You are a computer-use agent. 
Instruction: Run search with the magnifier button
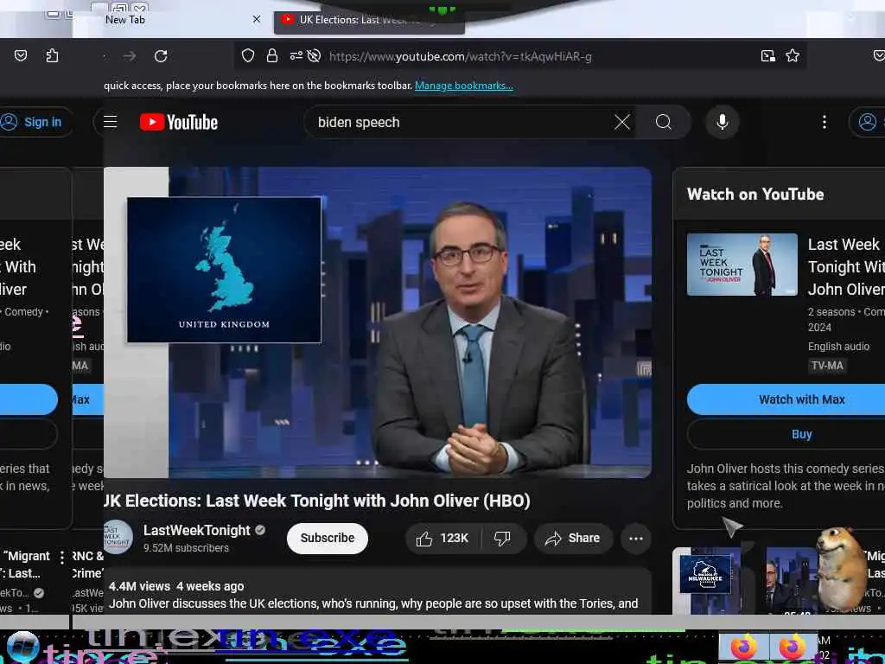coord(664,122)
